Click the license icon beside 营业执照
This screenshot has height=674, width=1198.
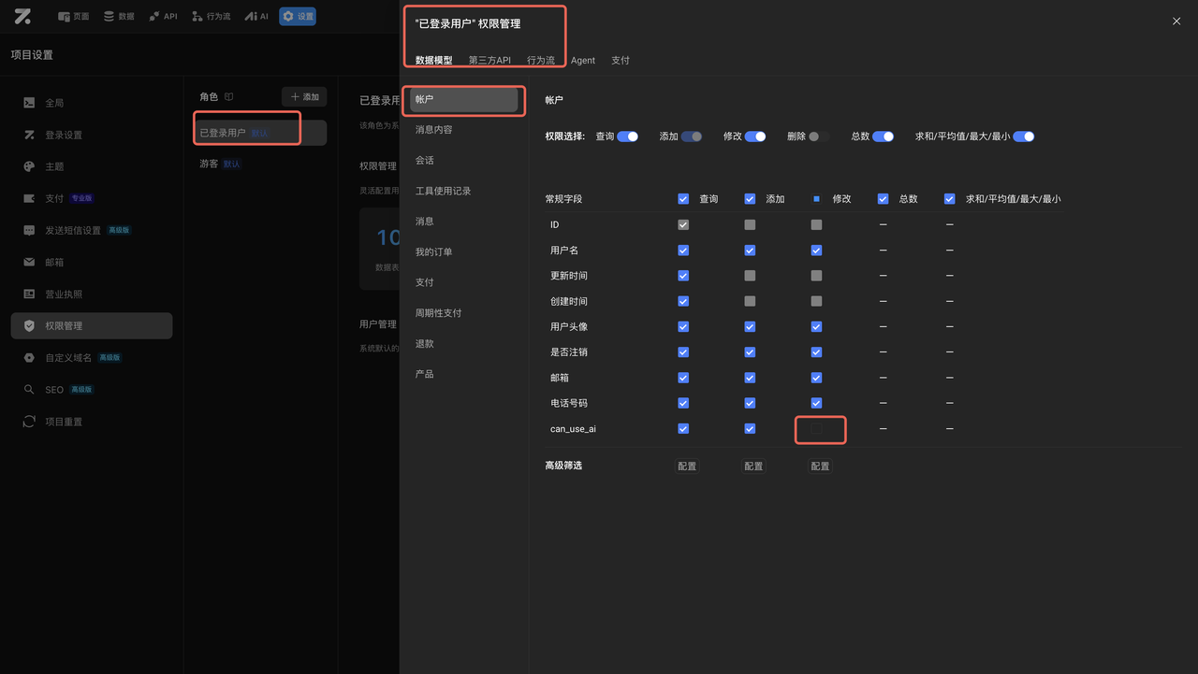pyautogui.click(x=29, y=294)
